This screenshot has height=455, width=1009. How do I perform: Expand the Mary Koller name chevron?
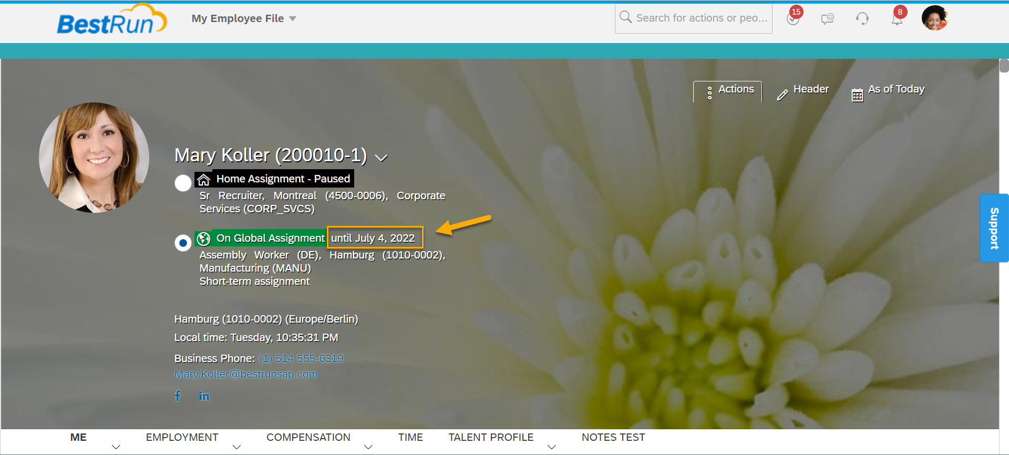coord(381,158)
